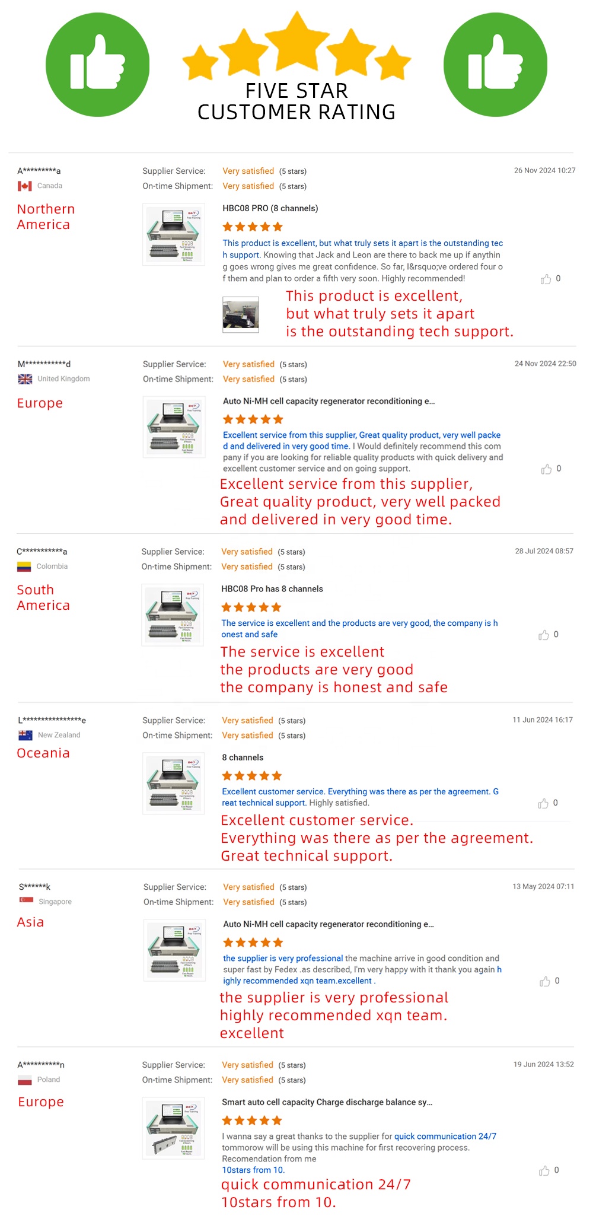This screenshot has width=593, height=1216.
Task: Like the United Kingdom review with the thumbs-up
Action: point(546,469)
